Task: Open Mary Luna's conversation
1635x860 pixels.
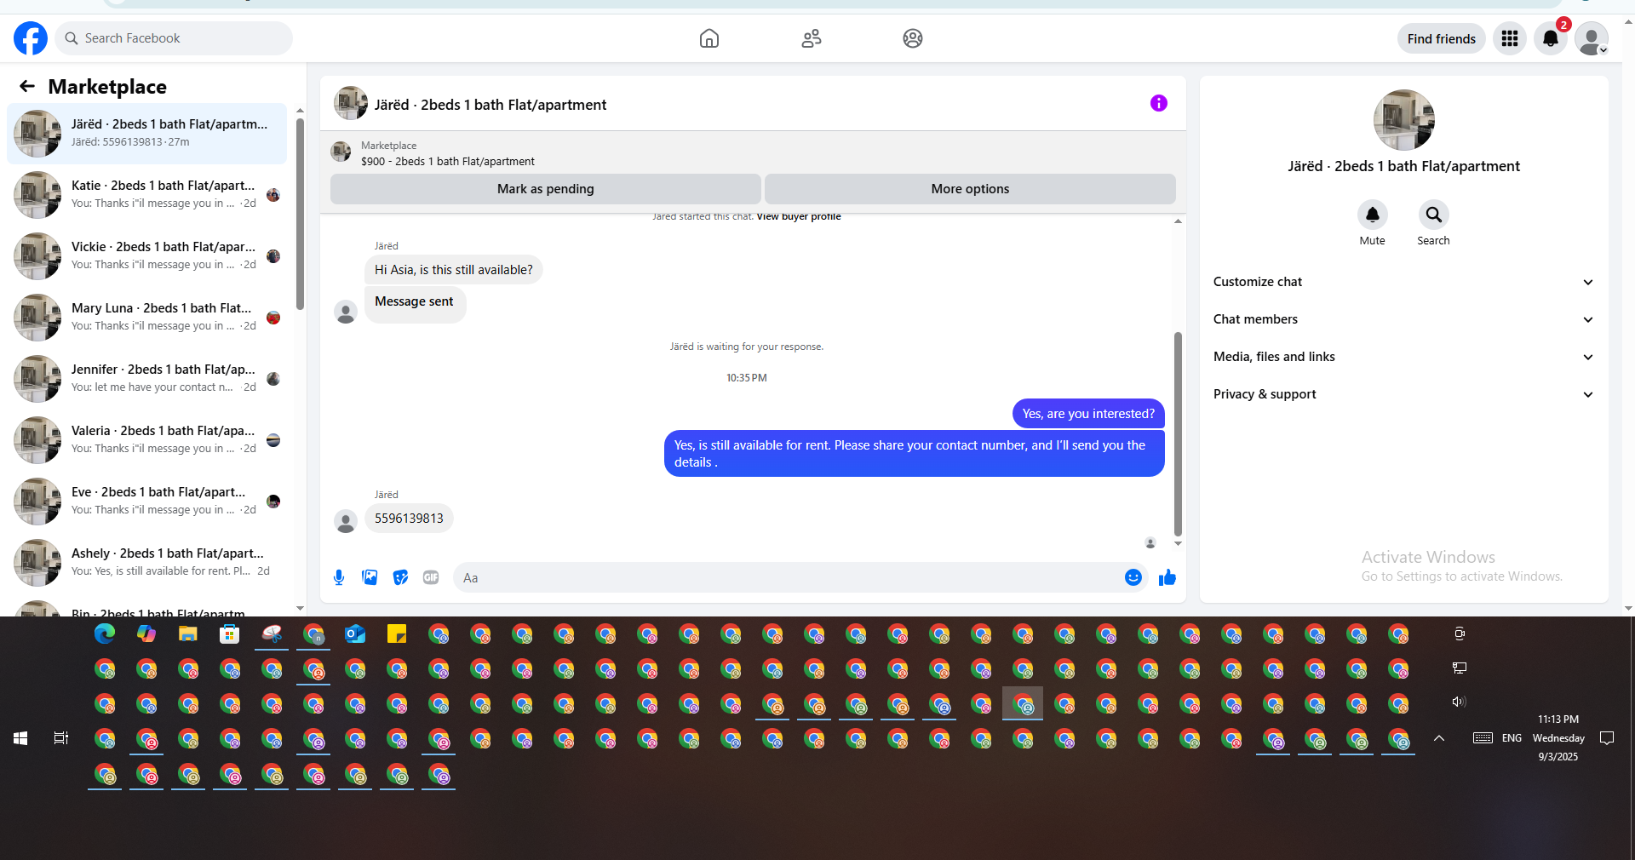Action: click(x=147, y=318)
